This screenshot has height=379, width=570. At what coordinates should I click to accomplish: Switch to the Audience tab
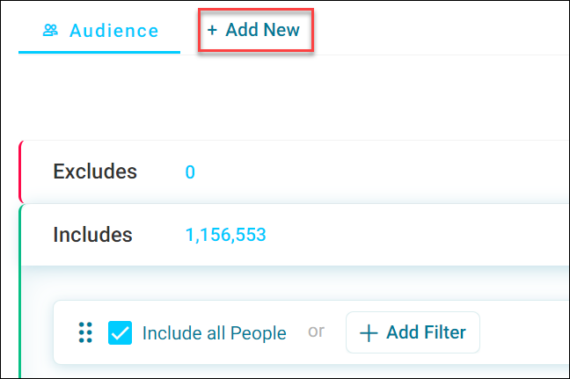coord(99,31)
